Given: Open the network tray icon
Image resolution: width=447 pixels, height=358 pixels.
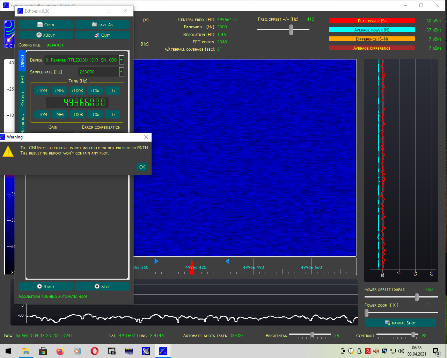Looking at the screenshot, I should (x=393, y=351).
